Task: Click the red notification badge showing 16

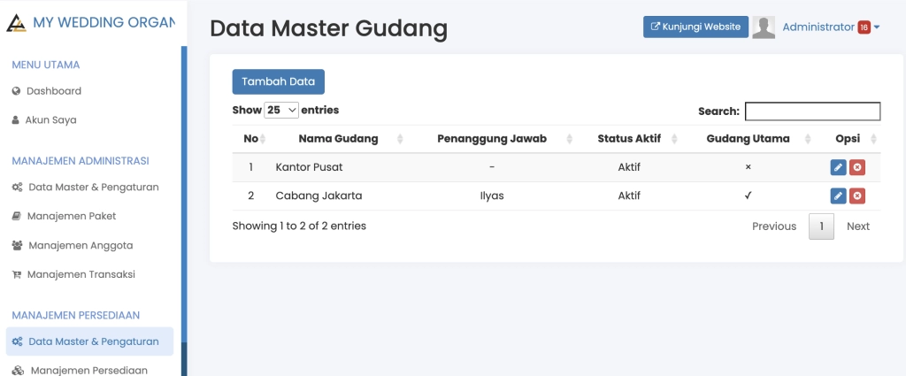Action: point(864,27)
